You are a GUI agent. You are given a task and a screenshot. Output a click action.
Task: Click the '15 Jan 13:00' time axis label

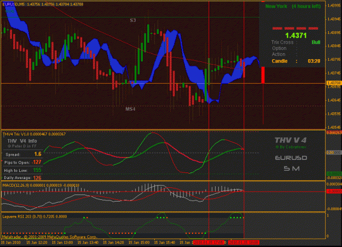pyautogui.click(x=62, y=243)
